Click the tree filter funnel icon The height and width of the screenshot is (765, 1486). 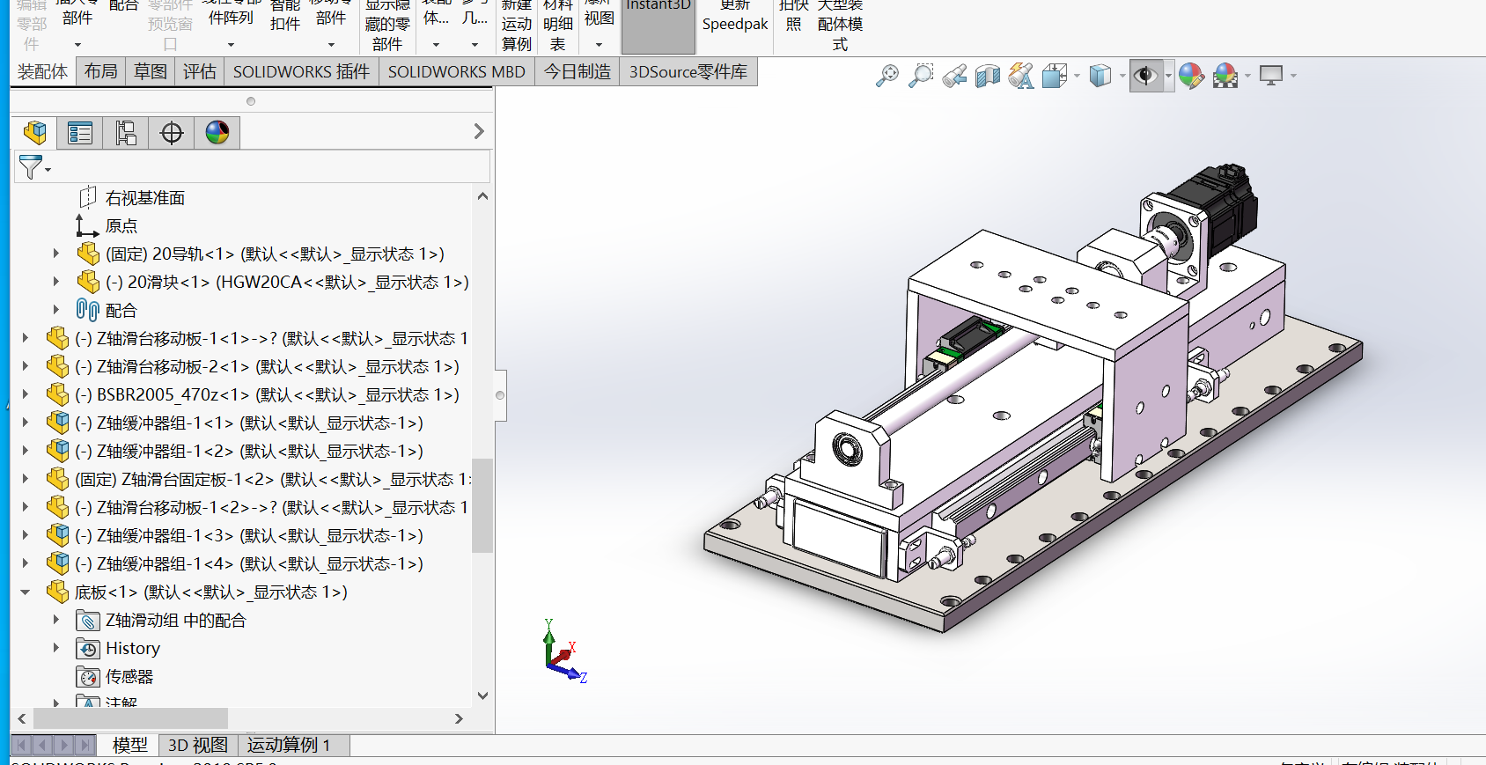tap(31, 166)
